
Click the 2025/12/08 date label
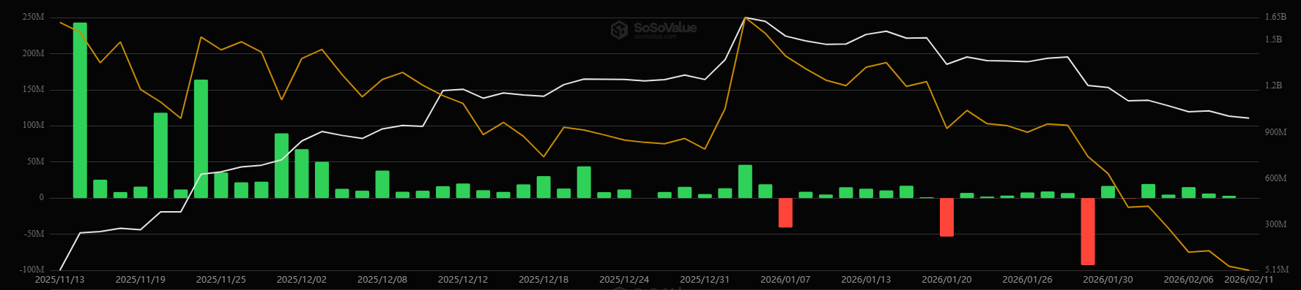382,280
